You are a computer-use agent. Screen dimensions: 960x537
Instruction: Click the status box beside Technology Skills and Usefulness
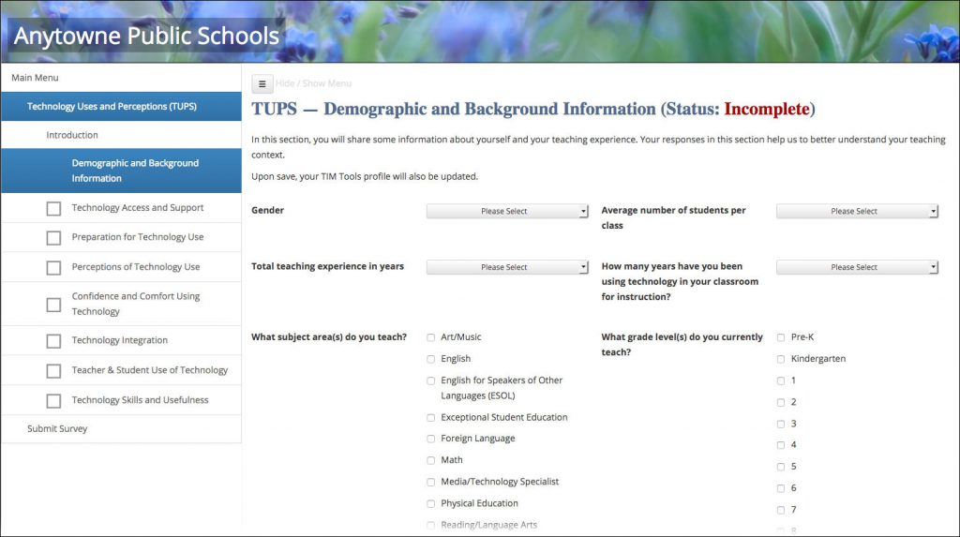(53, 401)
